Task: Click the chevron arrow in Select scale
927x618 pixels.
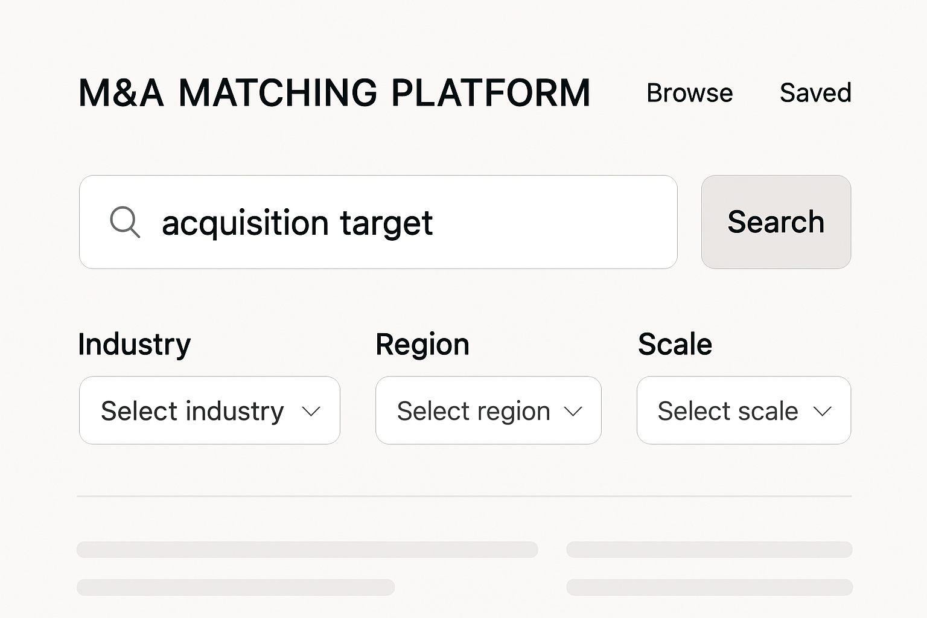Action: 822,412
